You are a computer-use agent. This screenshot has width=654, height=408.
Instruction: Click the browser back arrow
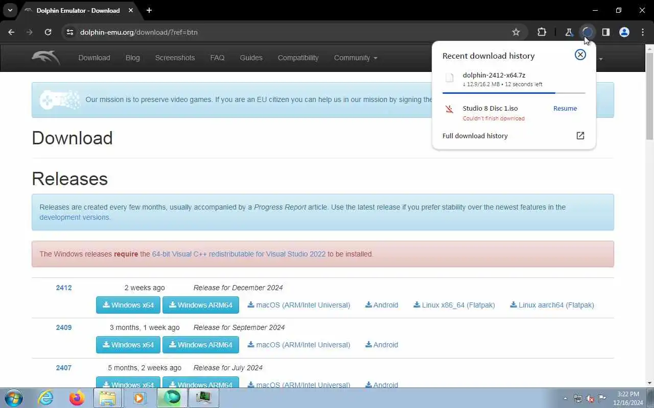click(11, 32)
